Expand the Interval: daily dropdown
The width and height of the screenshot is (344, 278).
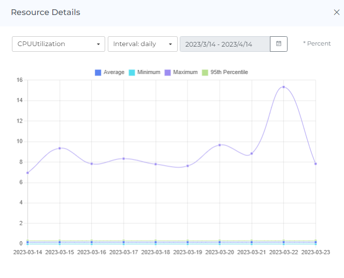click(142, 44)
